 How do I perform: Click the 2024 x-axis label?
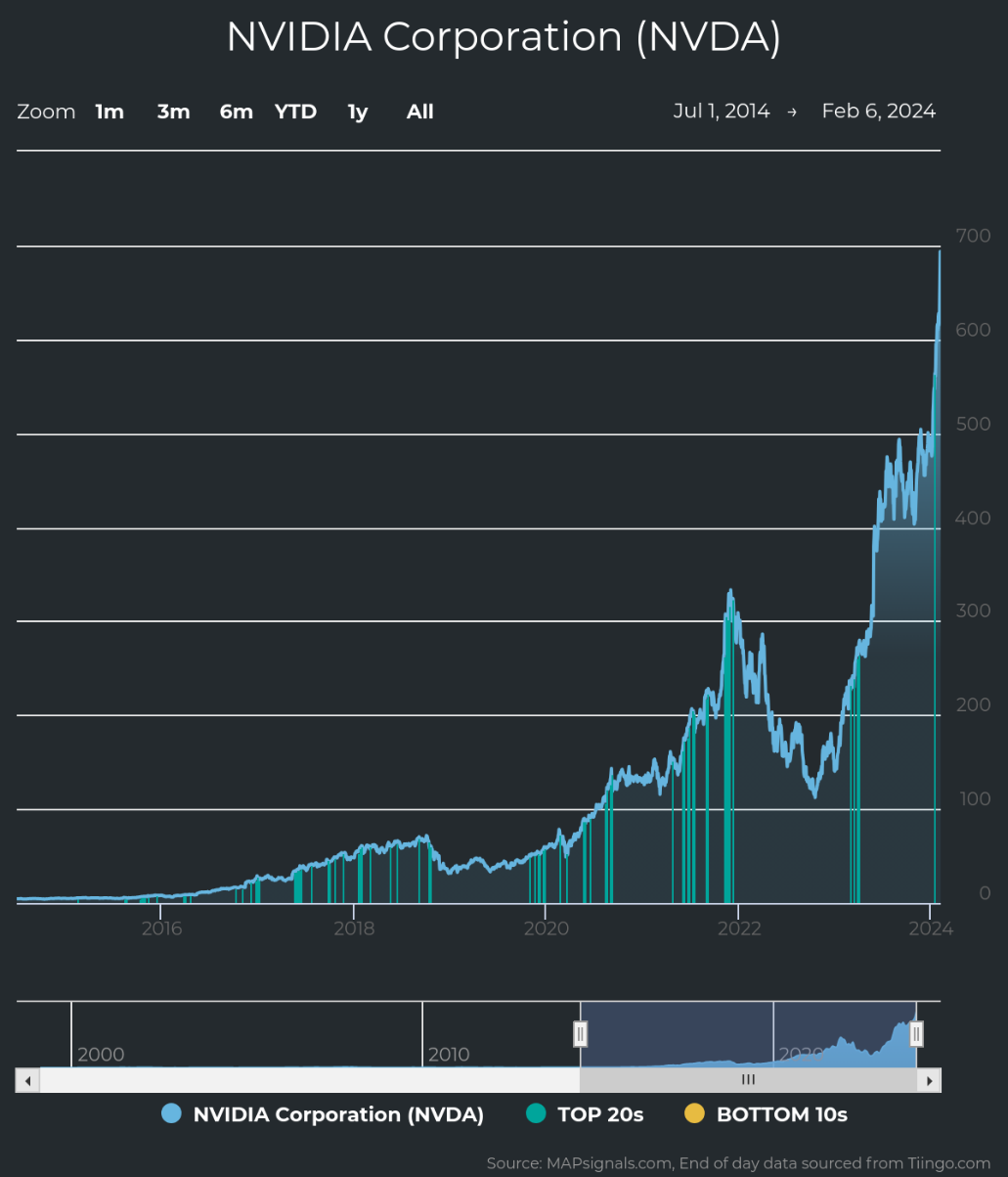[x=931, y=928]
